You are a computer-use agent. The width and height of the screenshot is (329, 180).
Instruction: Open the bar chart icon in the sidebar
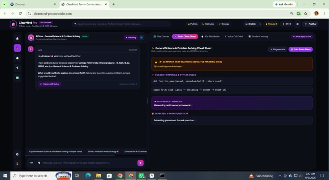18,78
